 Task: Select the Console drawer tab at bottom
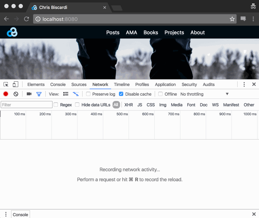pyautogui.click(x=20, y=214)
